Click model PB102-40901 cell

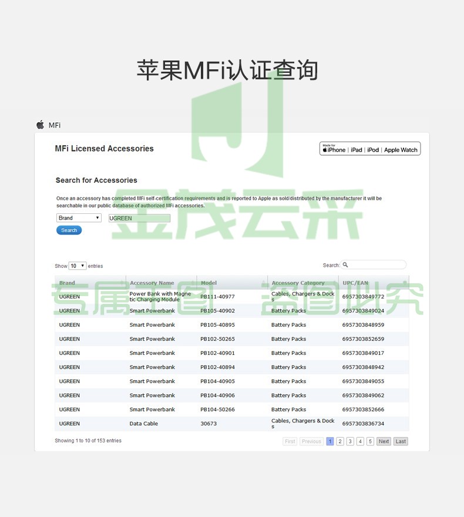(217, 353)
